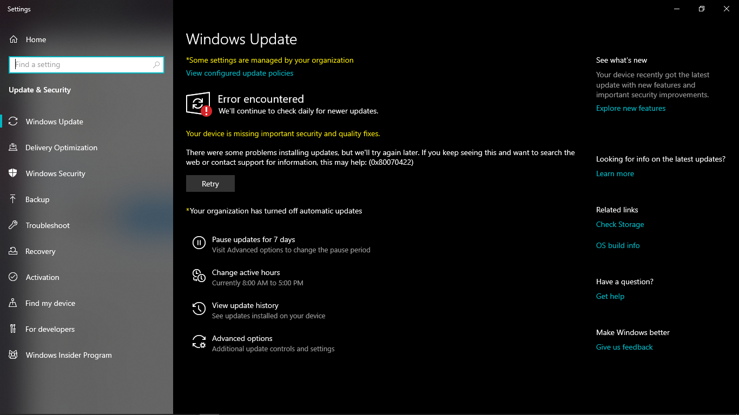Click 'We'll continue to check daily' text
The height and width of the screenshot is (415, 739).
click(x=298, y=111)
